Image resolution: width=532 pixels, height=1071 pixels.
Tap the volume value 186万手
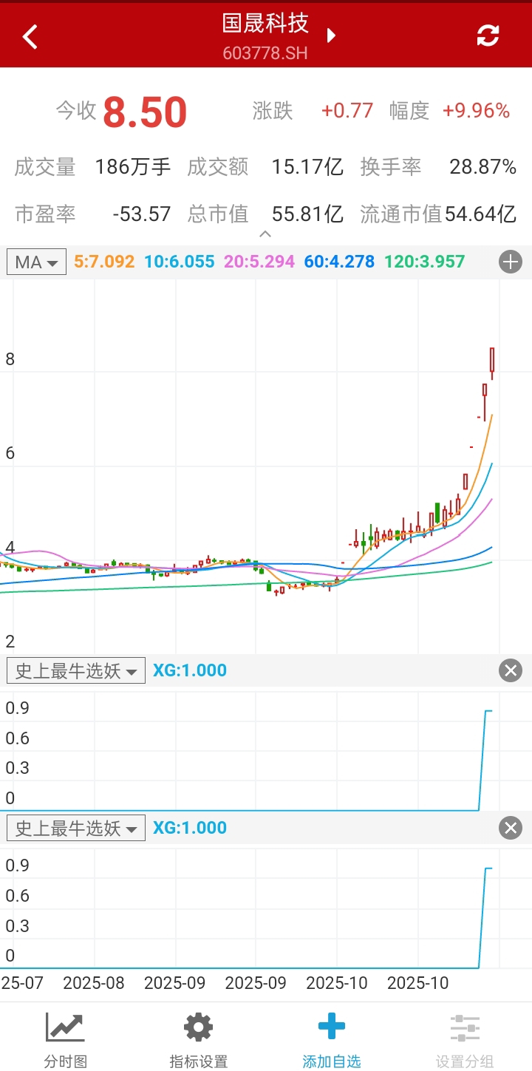[133, 167]
